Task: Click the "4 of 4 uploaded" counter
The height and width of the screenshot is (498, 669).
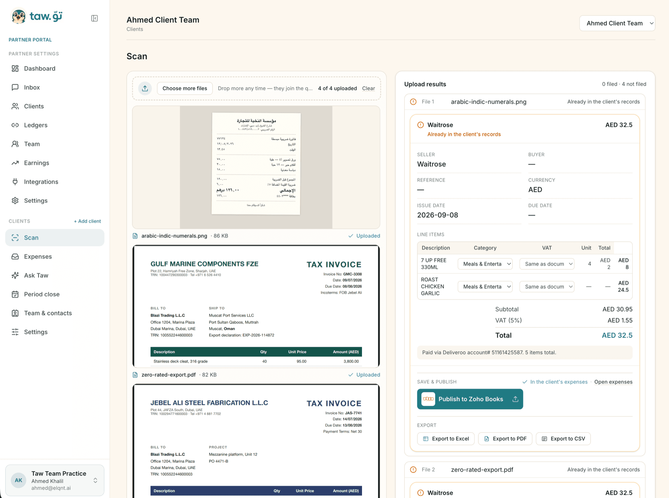Action: pos(337,88)
